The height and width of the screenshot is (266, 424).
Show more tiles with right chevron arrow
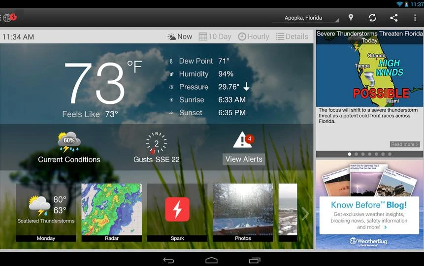305,214
